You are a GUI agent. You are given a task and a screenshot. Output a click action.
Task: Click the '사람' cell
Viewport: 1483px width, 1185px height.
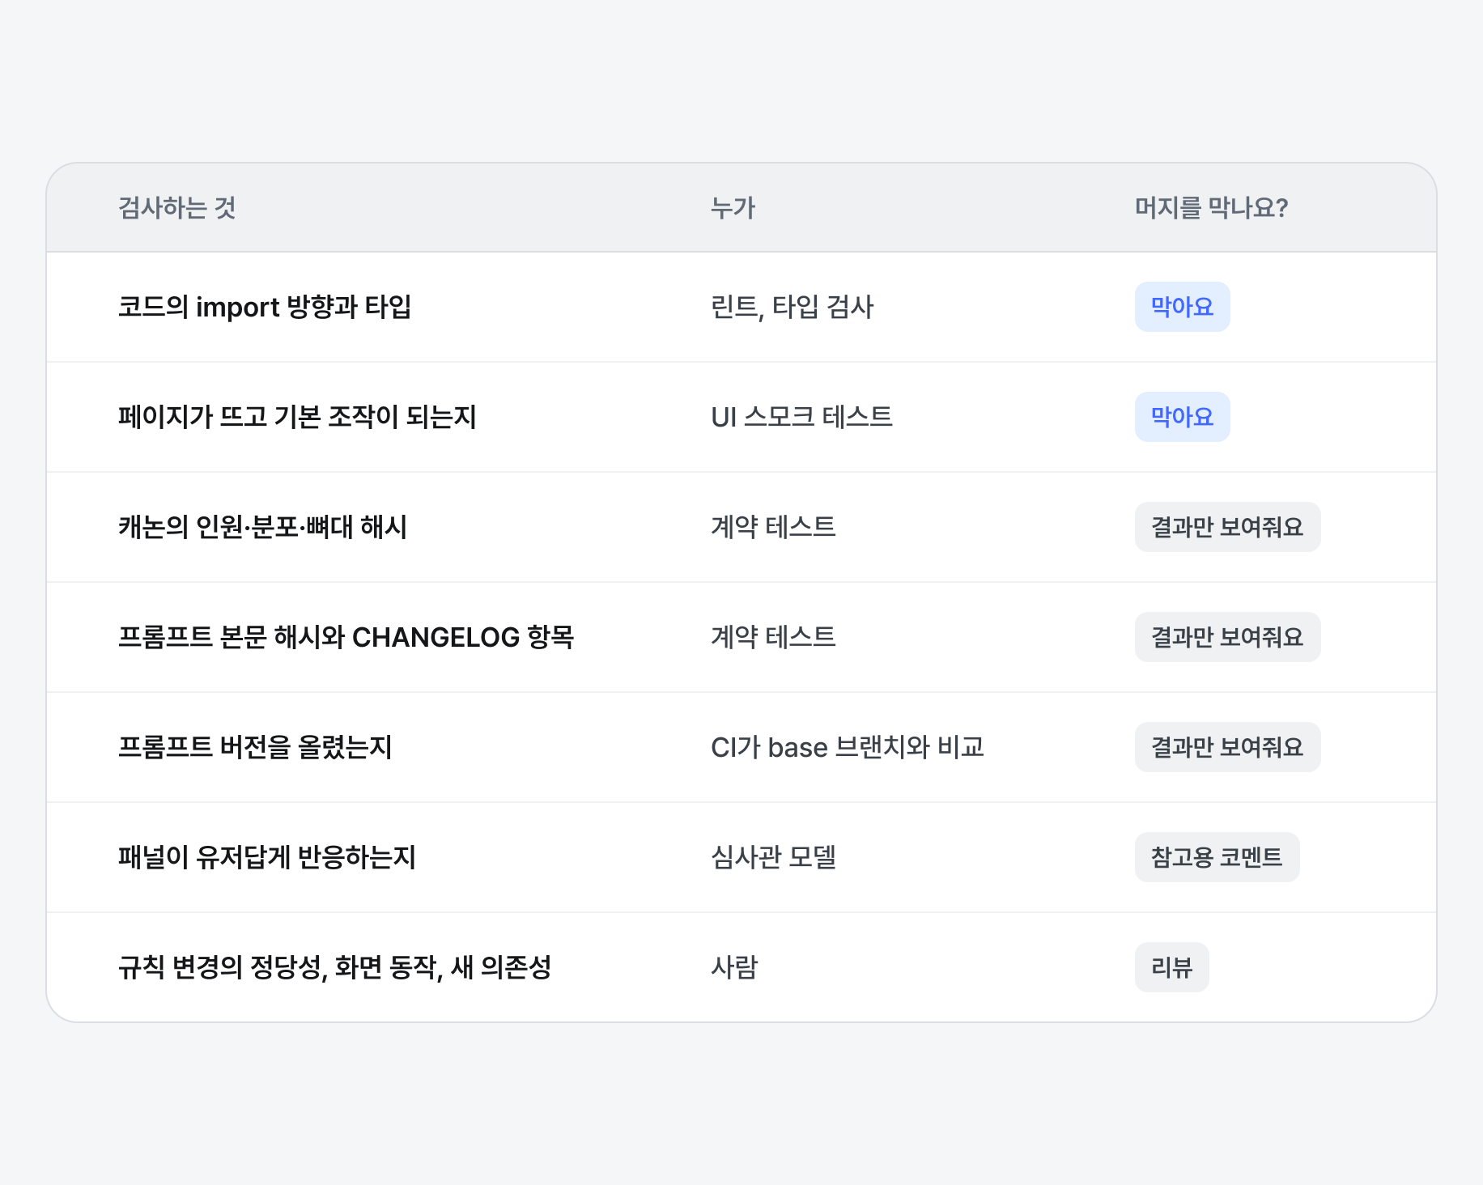tap(734, 967)
